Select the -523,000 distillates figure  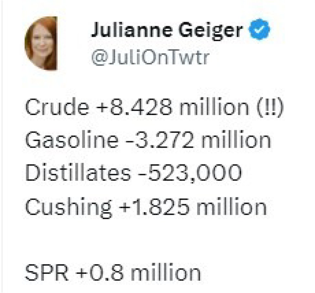190,173
